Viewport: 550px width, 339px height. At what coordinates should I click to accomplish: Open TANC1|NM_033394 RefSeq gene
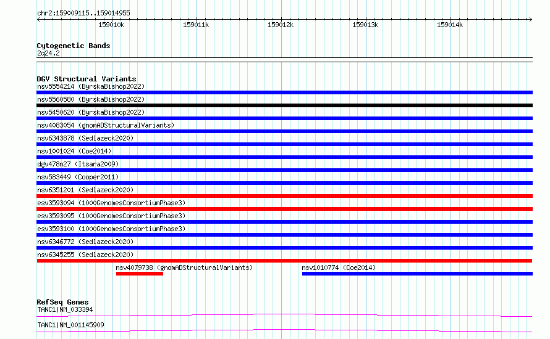point(65,309)
